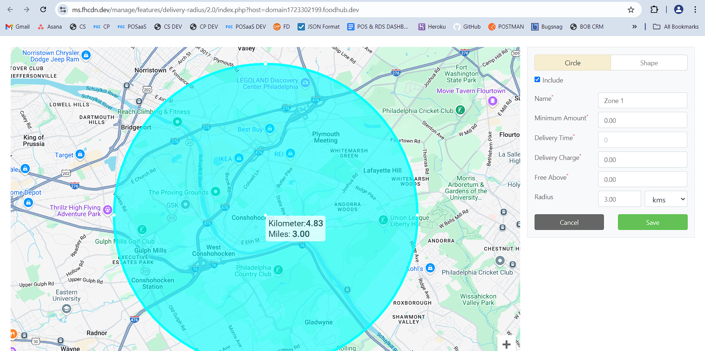Open the Asana bookmark
Viewport: 705px width, 351px height.
pos(50,27)
